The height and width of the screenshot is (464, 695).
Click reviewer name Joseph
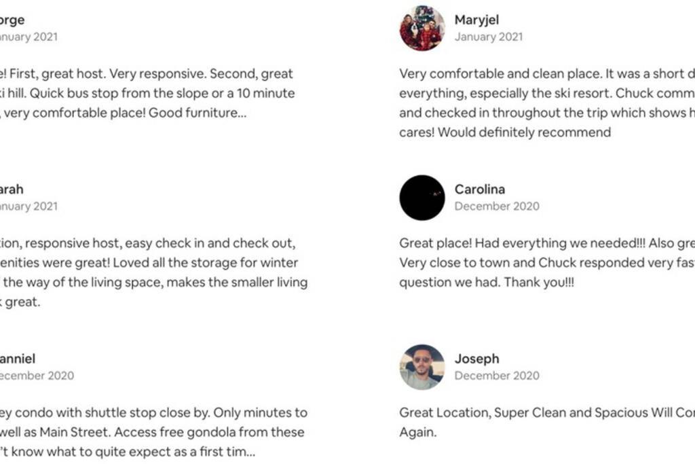pyautogui.click(x=477, y=359)
